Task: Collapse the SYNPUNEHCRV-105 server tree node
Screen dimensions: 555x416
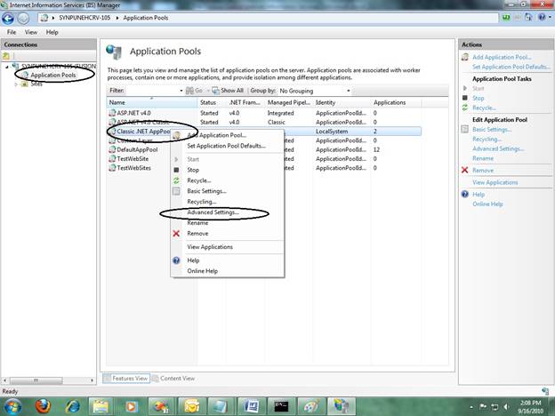Action: coord(7,67)
